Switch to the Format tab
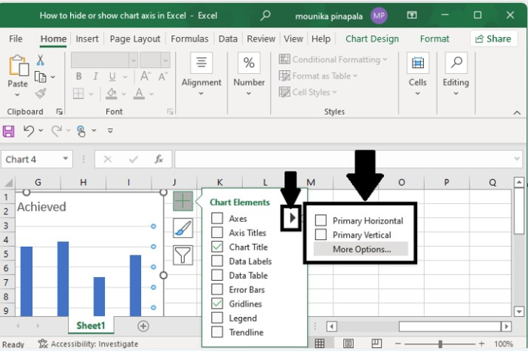This screenshot has width=528, height=351. [434, 38]
